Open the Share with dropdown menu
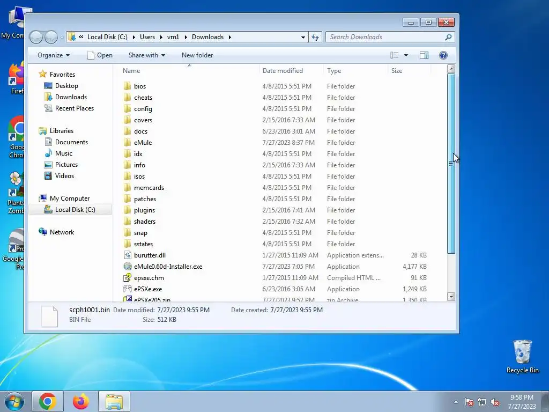This screenshot has height=412, width=549. click(x=147, y=55)
